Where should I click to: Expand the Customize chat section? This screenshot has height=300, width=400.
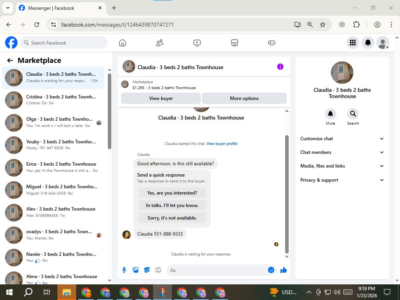(x=342, y=139)
